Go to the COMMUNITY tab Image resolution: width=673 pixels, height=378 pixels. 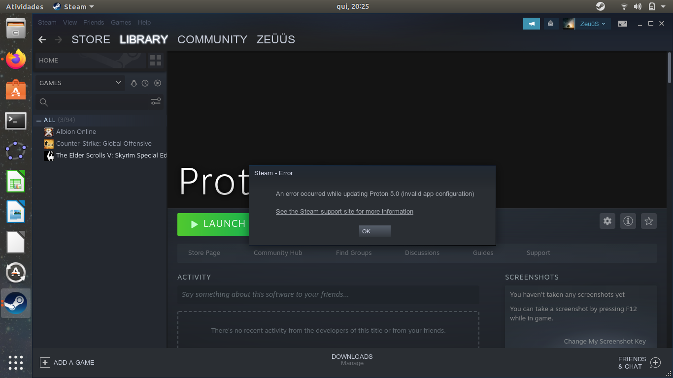tap(212, 40)
